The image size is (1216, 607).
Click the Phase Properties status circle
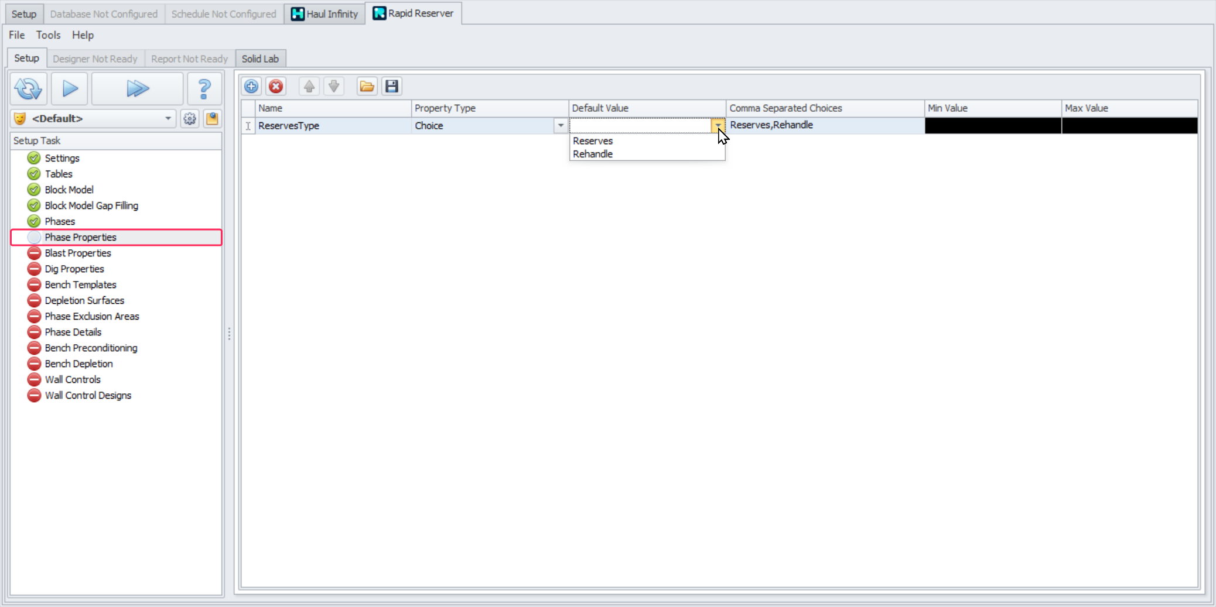click(35, 237)
